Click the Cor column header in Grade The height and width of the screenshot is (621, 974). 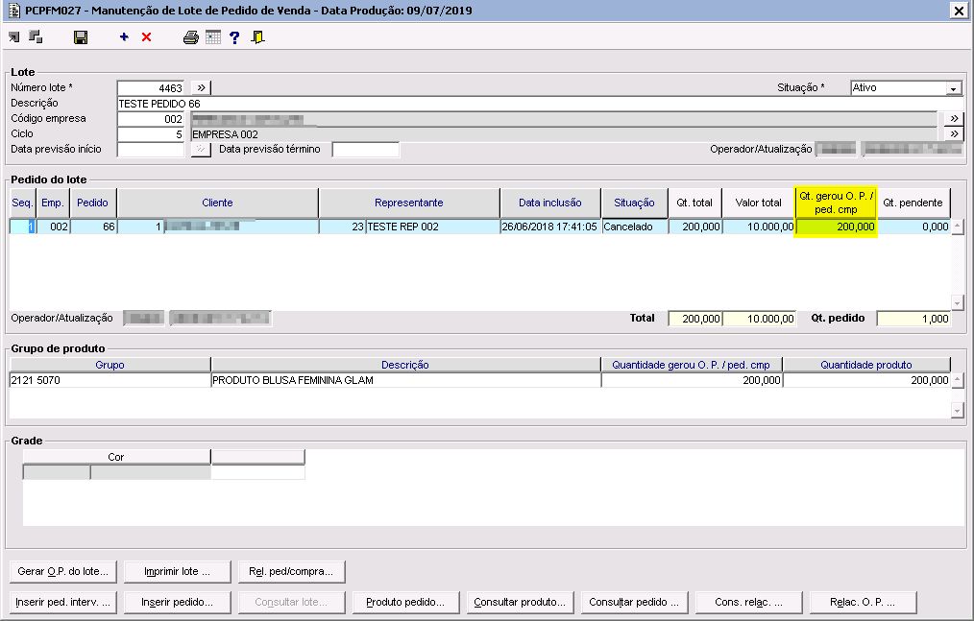pyautogui.click(x=116, y=457)
